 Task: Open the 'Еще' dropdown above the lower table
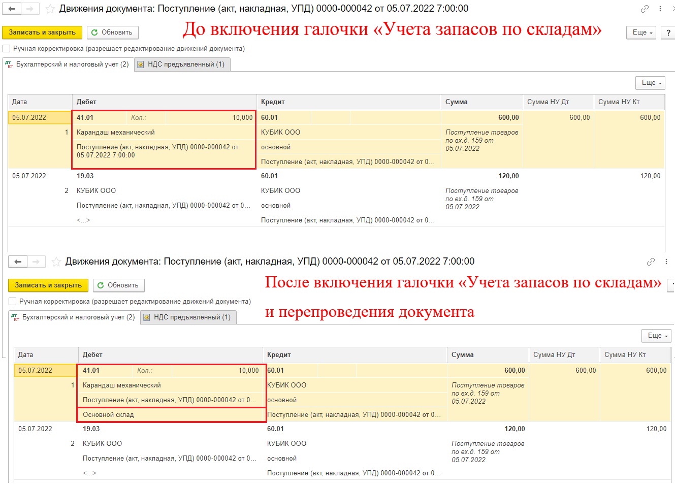657,336
